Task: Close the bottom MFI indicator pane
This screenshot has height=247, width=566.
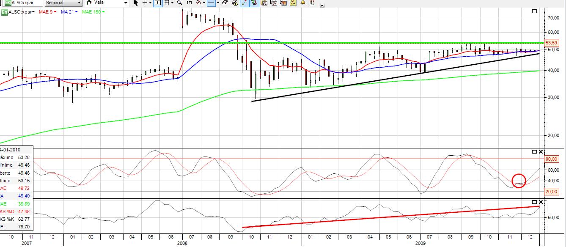Action: coord(540,202)
